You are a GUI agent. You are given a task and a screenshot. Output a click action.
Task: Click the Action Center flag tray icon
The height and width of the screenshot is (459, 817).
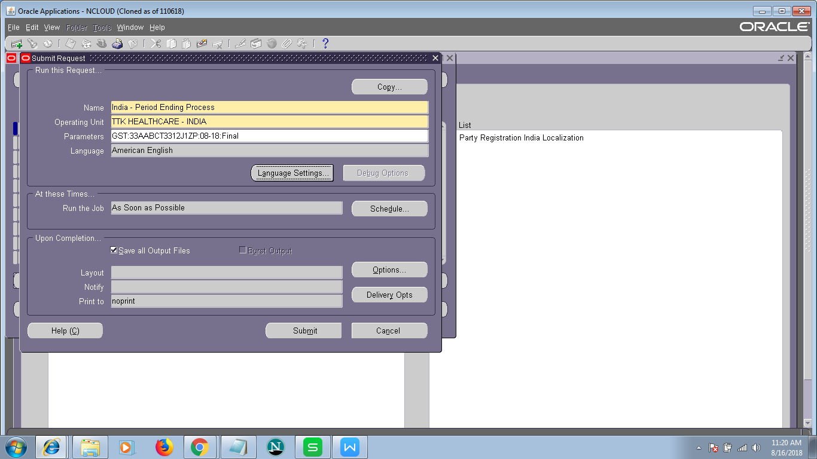(714, 448)
